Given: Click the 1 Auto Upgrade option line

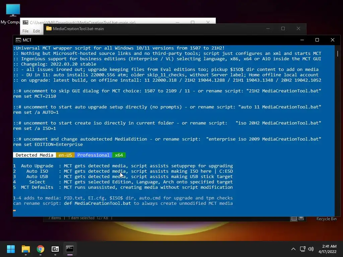Looking at the screenshot, I should [x=123, y=166].
